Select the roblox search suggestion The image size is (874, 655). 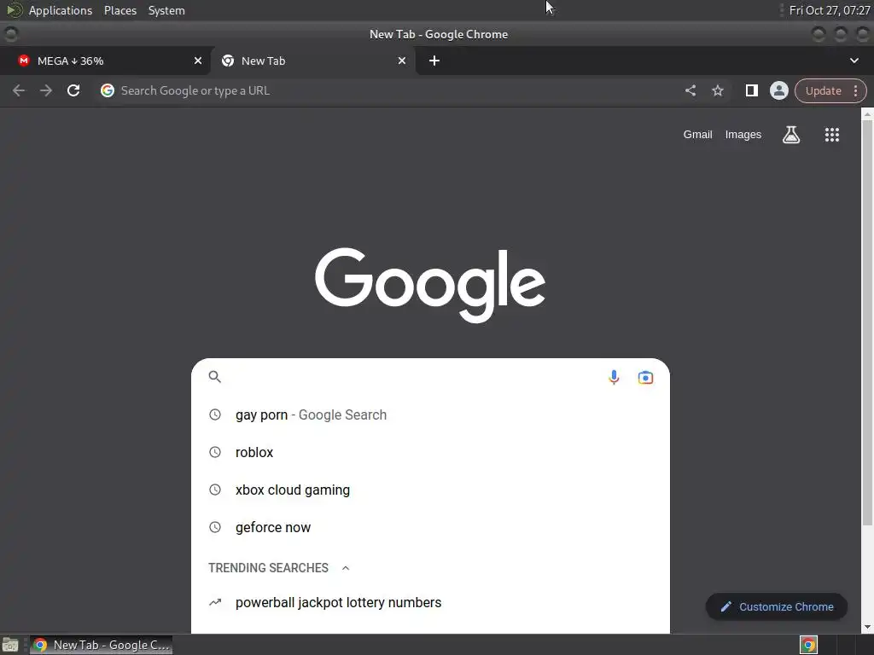(430, 452)
